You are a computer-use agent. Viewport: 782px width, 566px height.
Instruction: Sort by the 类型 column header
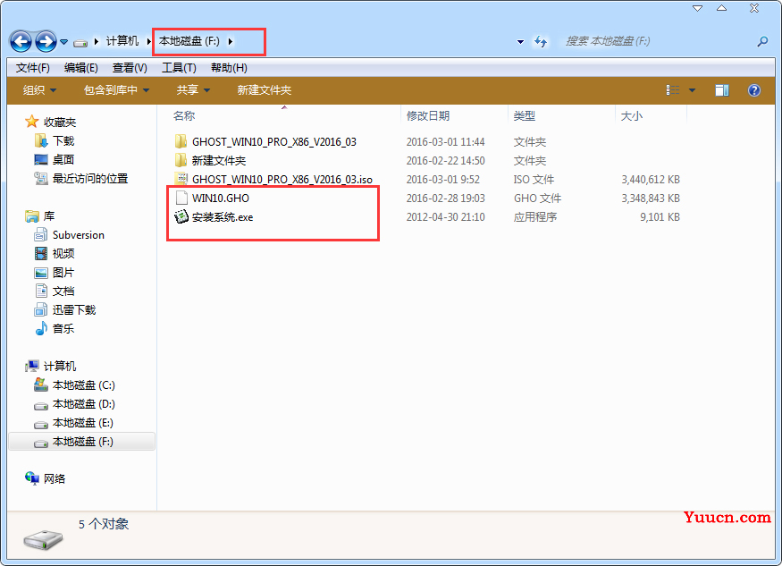[x=525, y=116]
